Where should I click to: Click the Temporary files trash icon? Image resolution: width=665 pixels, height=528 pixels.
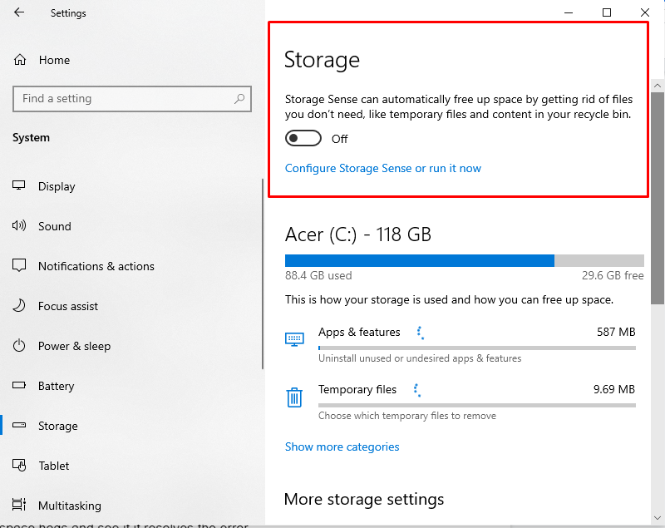click(294, 397)
